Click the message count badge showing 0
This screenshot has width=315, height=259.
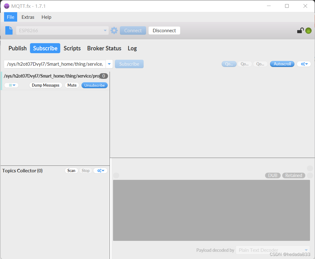click(x=104, y=76)
